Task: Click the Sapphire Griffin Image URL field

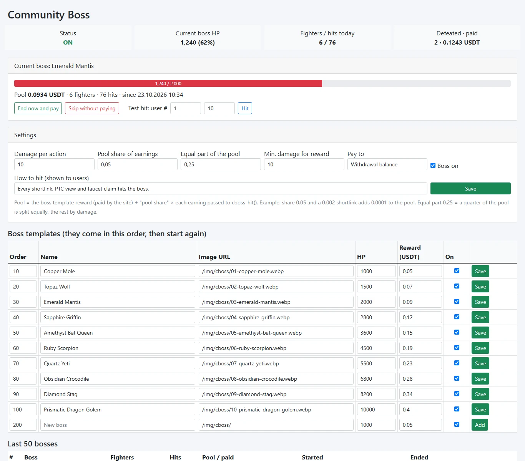Action: coord(276,317)
